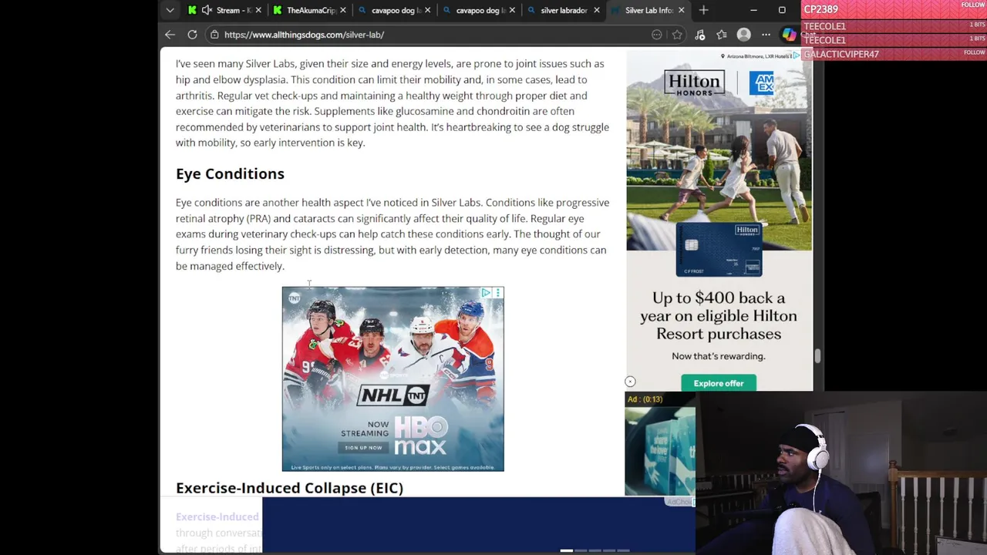Close TheAkumaCrip tab
The width and height of the screenshot is (987, 555).
coord(343,10)
